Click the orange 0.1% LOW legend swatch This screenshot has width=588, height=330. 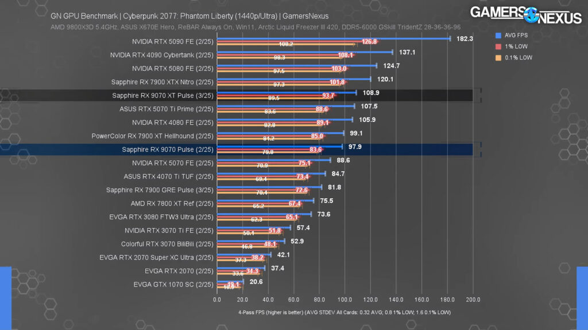click(498, 58)
